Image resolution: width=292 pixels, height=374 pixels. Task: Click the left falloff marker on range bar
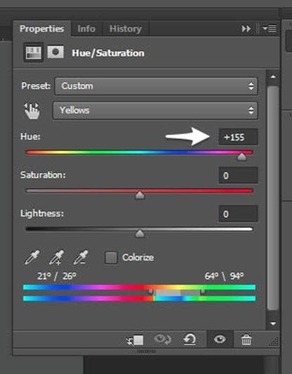(x=150, y=292)
